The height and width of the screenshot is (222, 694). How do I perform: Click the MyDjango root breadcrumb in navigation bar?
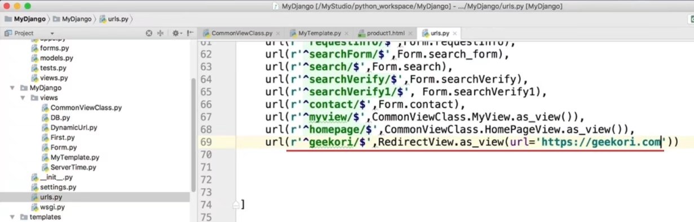(25, 19)
